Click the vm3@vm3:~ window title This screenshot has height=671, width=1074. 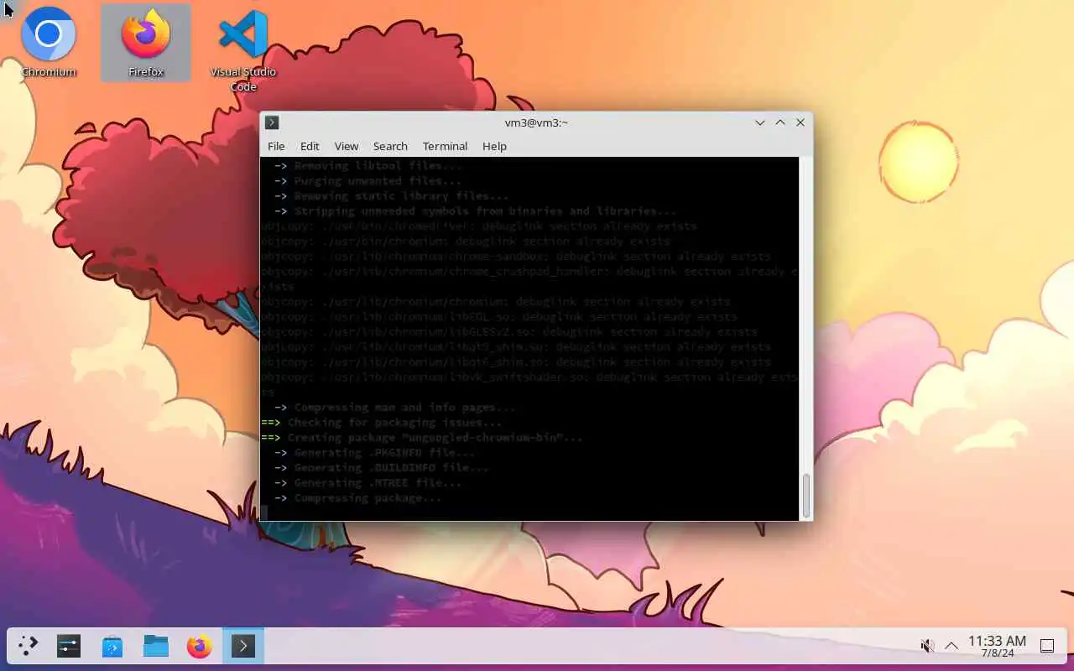(x=536, y=122)
